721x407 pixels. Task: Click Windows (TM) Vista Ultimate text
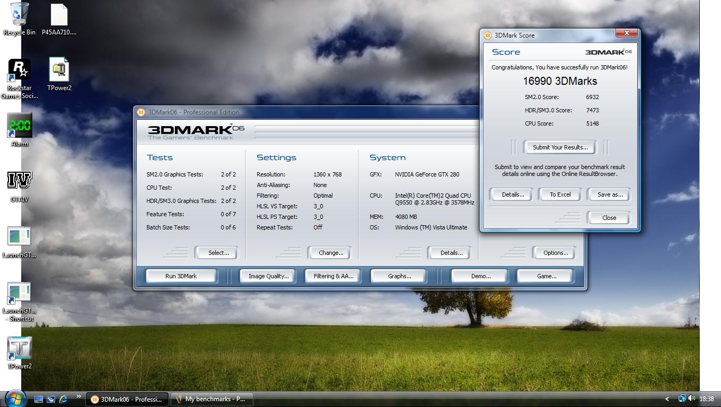(431, 227)
